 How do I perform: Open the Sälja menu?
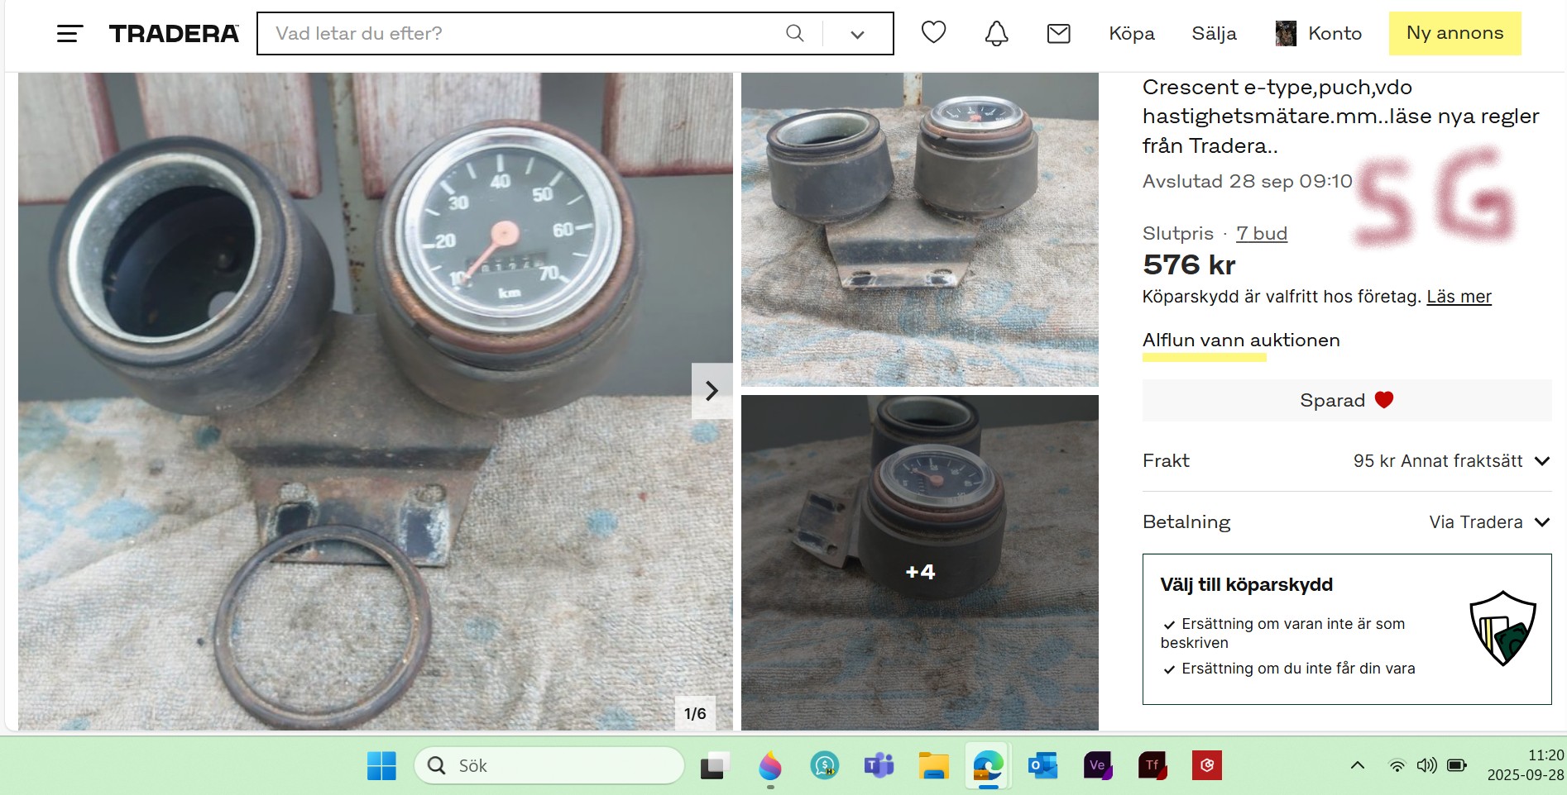[1214, 34]
